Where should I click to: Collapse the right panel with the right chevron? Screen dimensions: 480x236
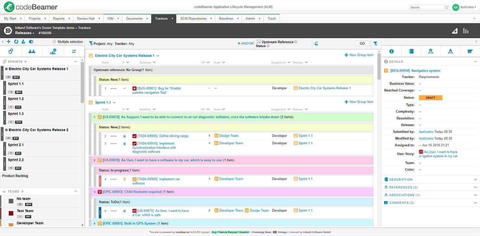click(476, 42)
